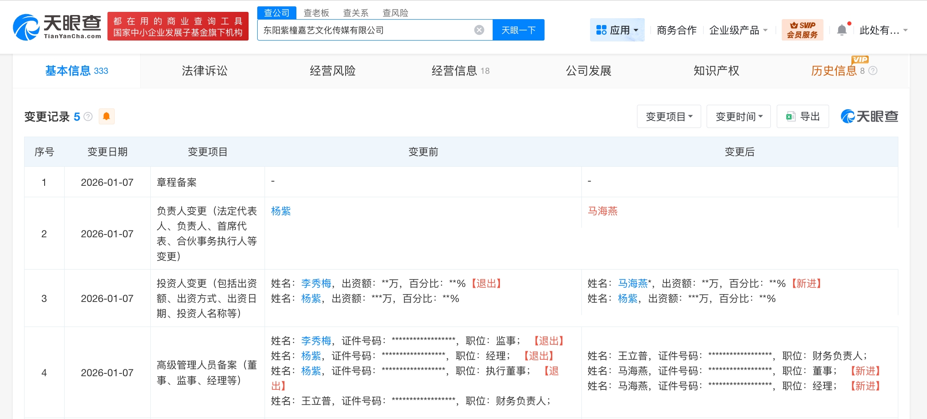927x419 pixels.
Task: Open the 应用 dropdown menu
Action: pyautogui.click(x=617, y=30)
